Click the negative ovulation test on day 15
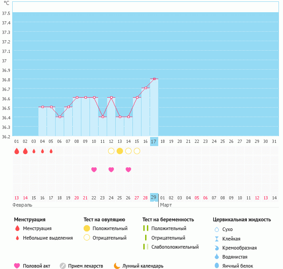This screenshot has height=269, width=283. 137,151
